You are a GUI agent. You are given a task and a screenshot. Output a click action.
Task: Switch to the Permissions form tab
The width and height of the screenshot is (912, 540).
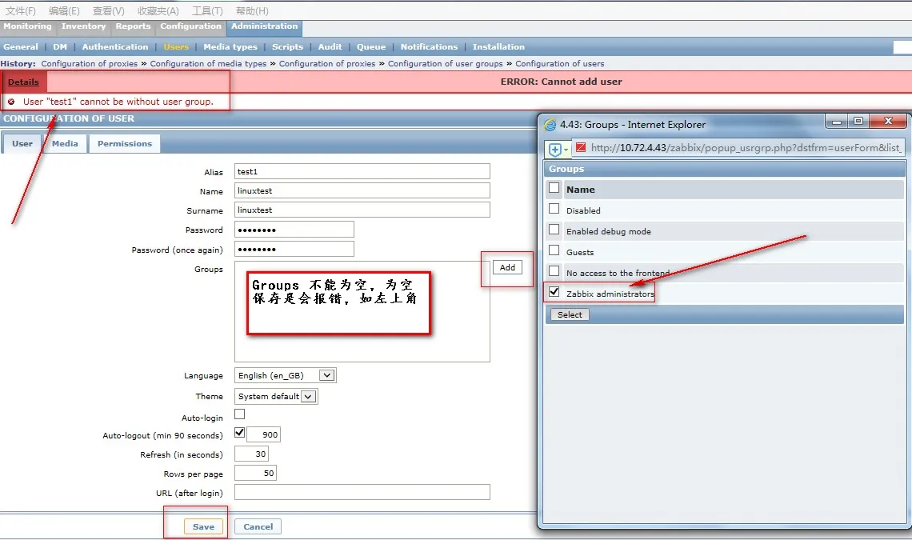pyautogui.click(x=125, y=144)
